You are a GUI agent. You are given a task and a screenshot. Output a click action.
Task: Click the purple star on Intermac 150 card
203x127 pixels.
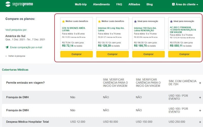click(135, 21)
